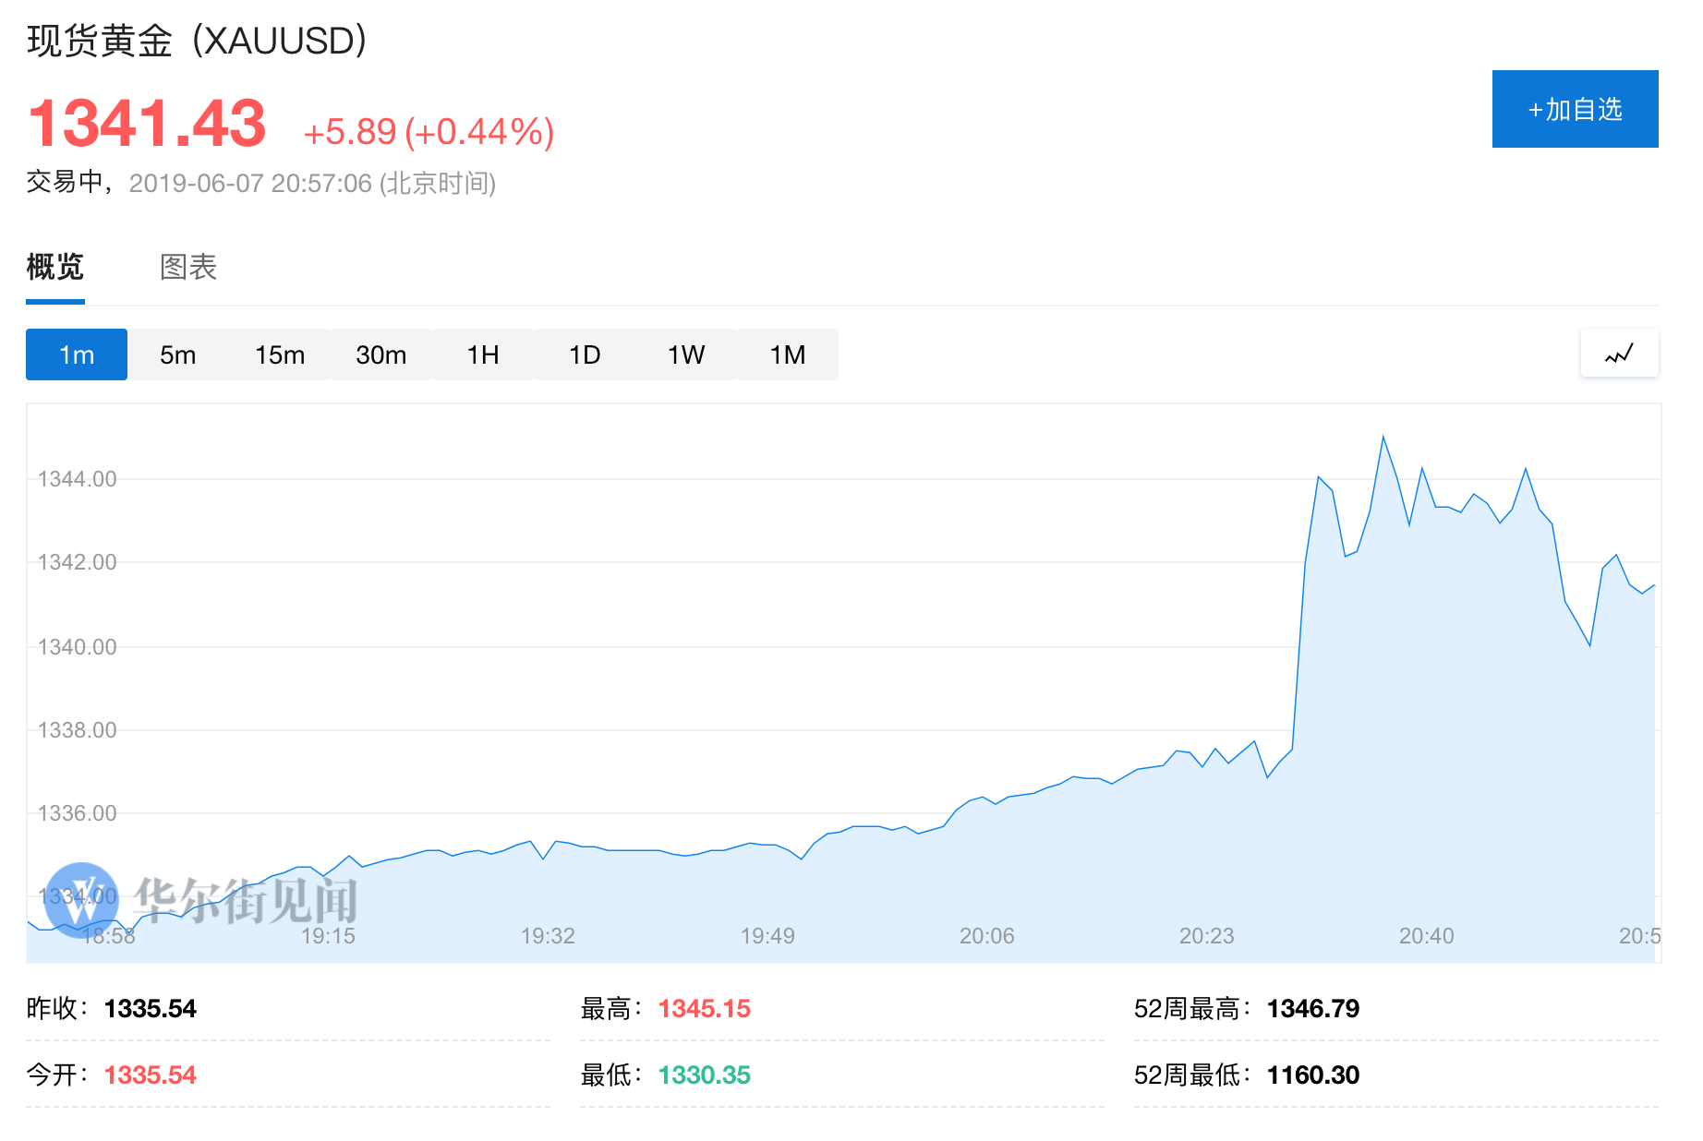Click the 最高 value 1345.15

704,1009
